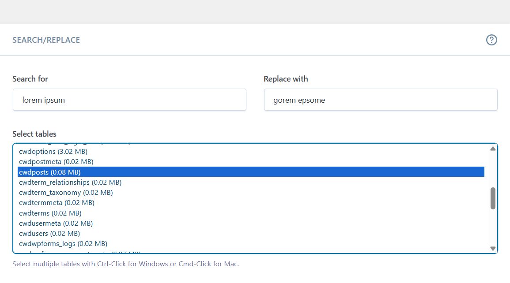Viewport: 510px width, 283px height.
Task: Click the Select tables label
Action: [x=34, y=134]
